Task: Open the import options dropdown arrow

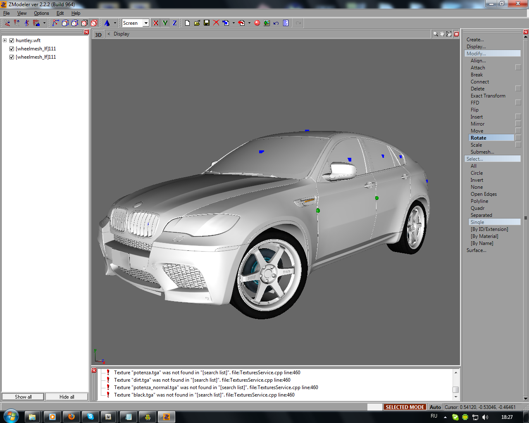Action: click(234, 23)
